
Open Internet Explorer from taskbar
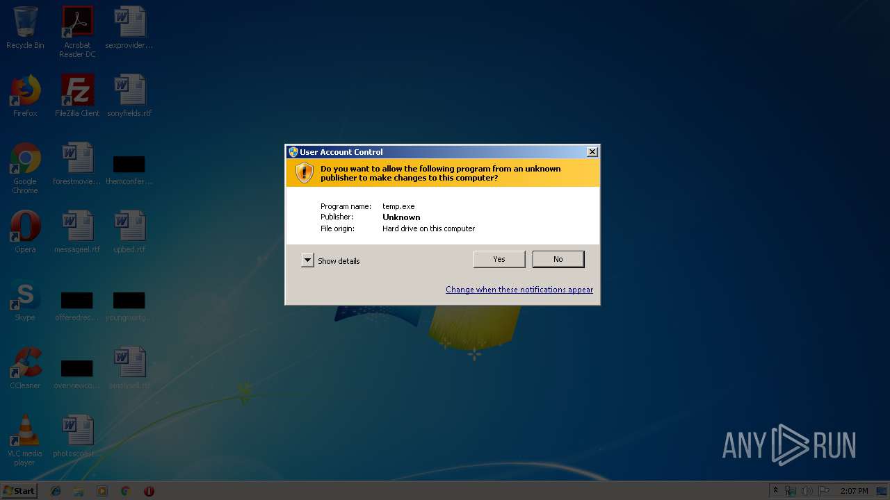56,491
